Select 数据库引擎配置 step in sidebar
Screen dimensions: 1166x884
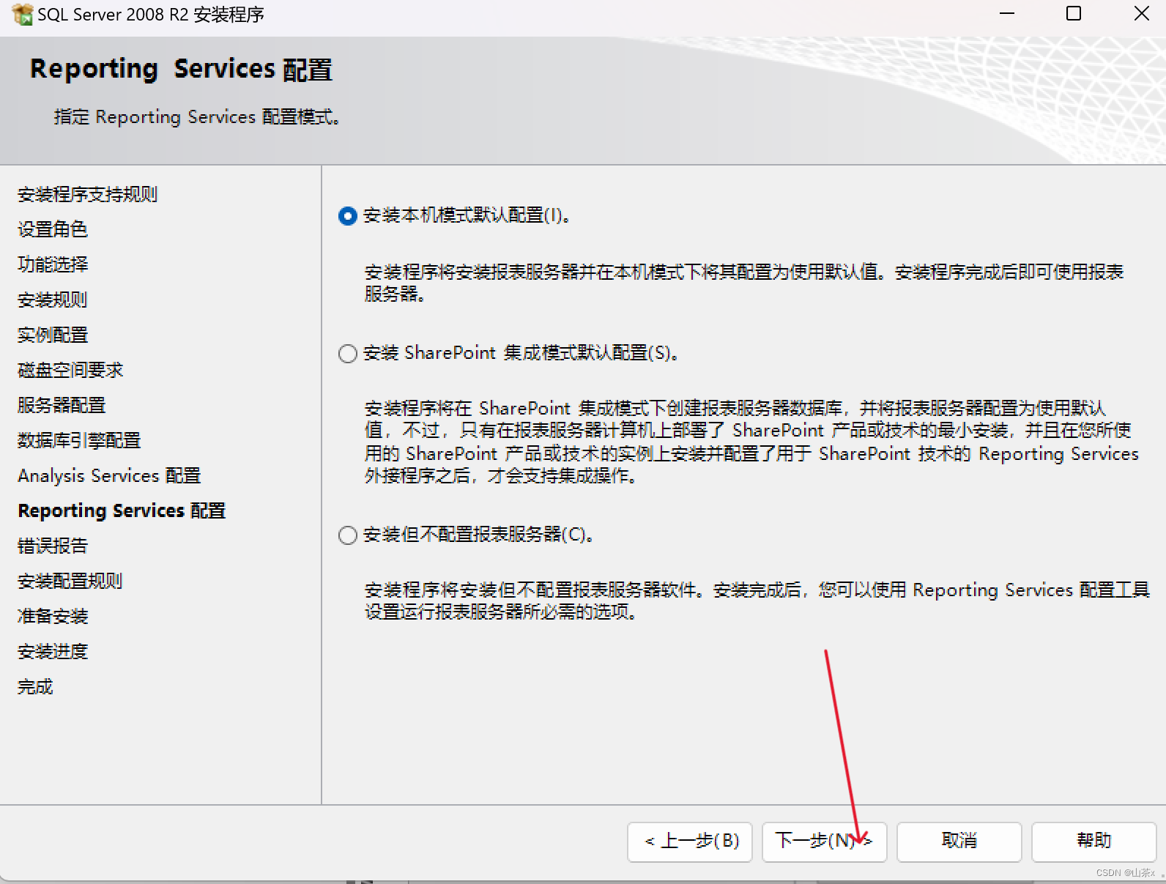[x=79, y=440]
